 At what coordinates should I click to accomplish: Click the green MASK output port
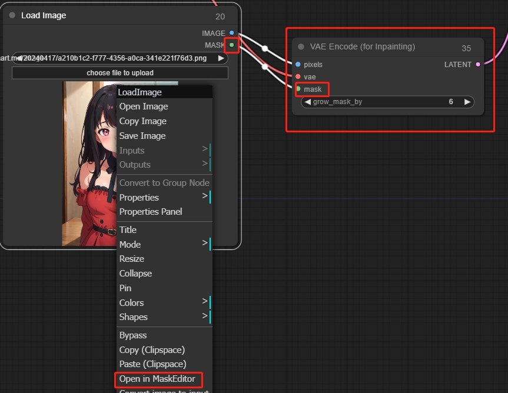click(x=232, y=45)
